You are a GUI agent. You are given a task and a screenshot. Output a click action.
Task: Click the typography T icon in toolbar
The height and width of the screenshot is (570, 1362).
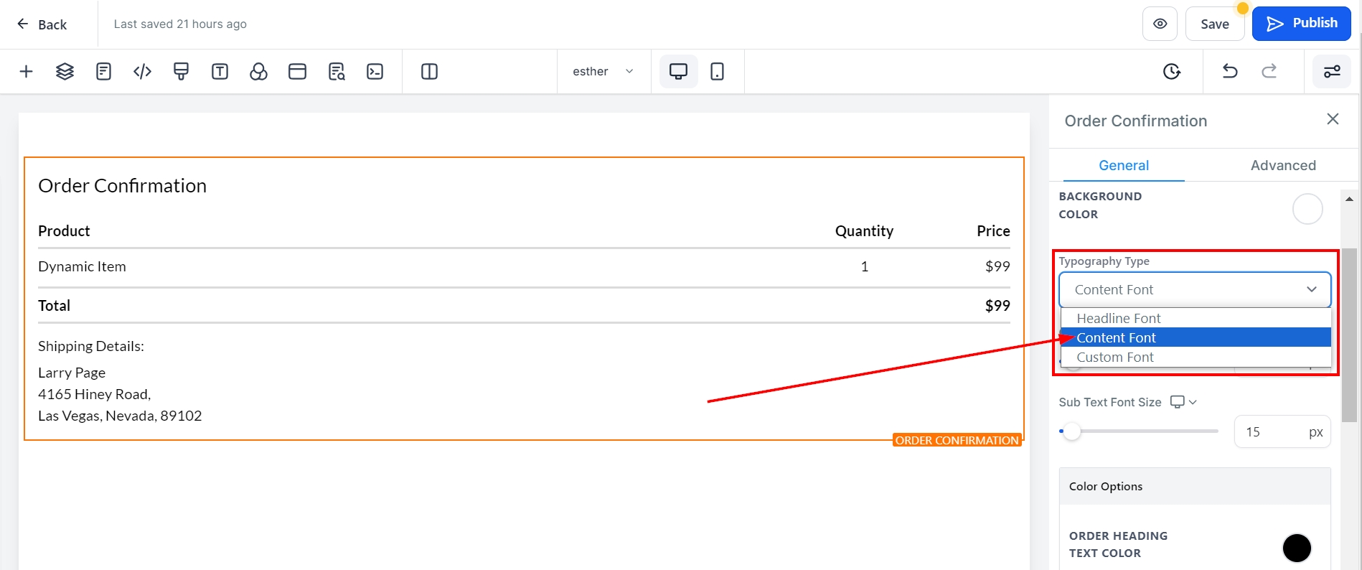point(220,71)
